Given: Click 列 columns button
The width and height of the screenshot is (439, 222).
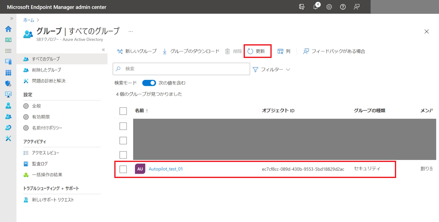Looking at the screenshot, I should tap(284, 51).
